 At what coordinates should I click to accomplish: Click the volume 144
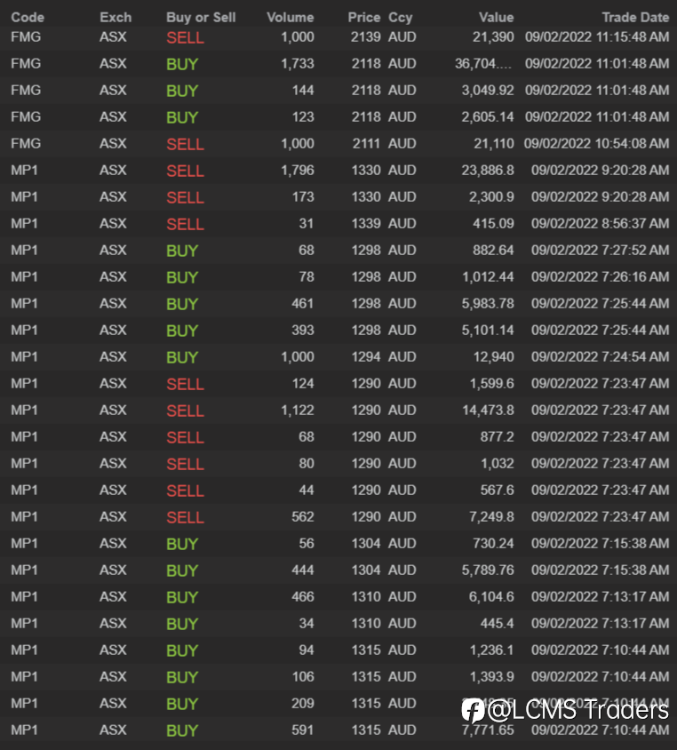pyautogui.click(x=303, y=91)
